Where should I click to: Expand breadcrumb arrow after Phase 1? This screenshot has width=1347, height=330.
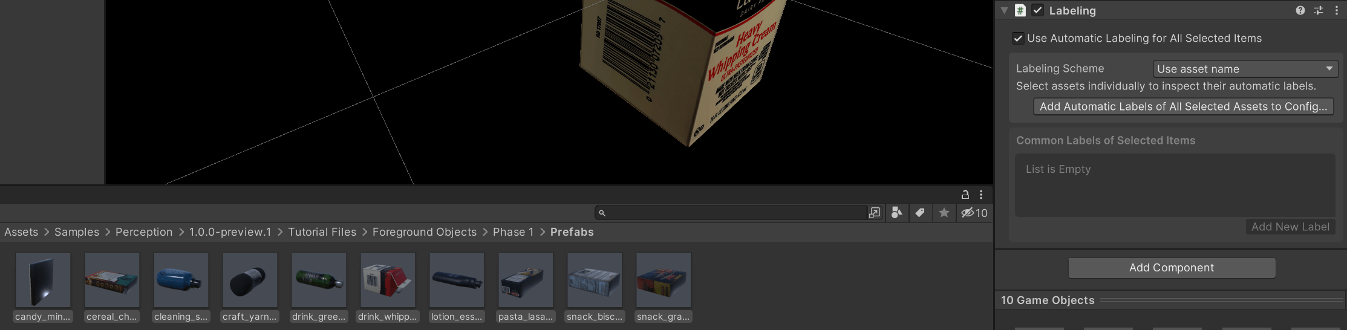pyautogui.click(x=543, y=232)
